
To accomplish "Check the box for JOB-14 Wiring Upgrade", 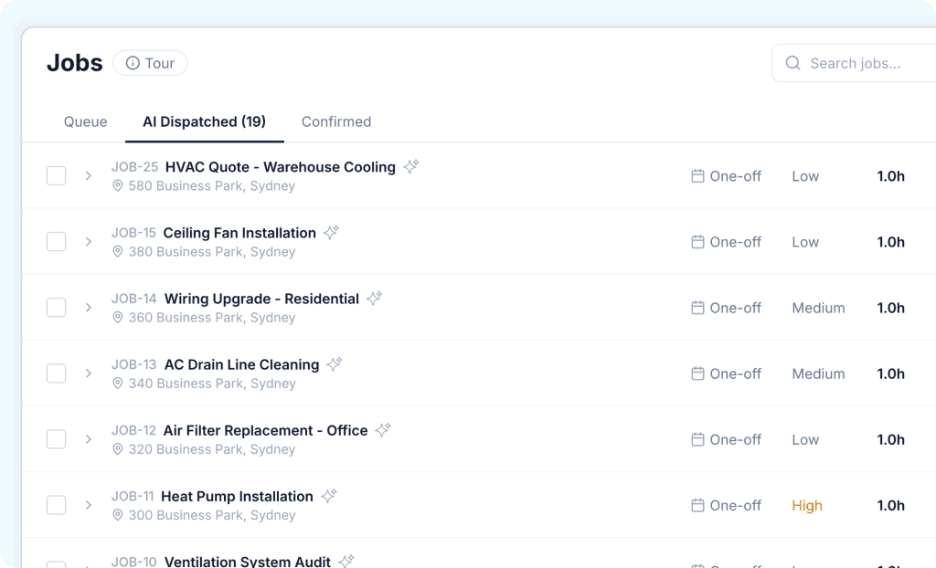I will pyautogui.click(x=56, y=308).
